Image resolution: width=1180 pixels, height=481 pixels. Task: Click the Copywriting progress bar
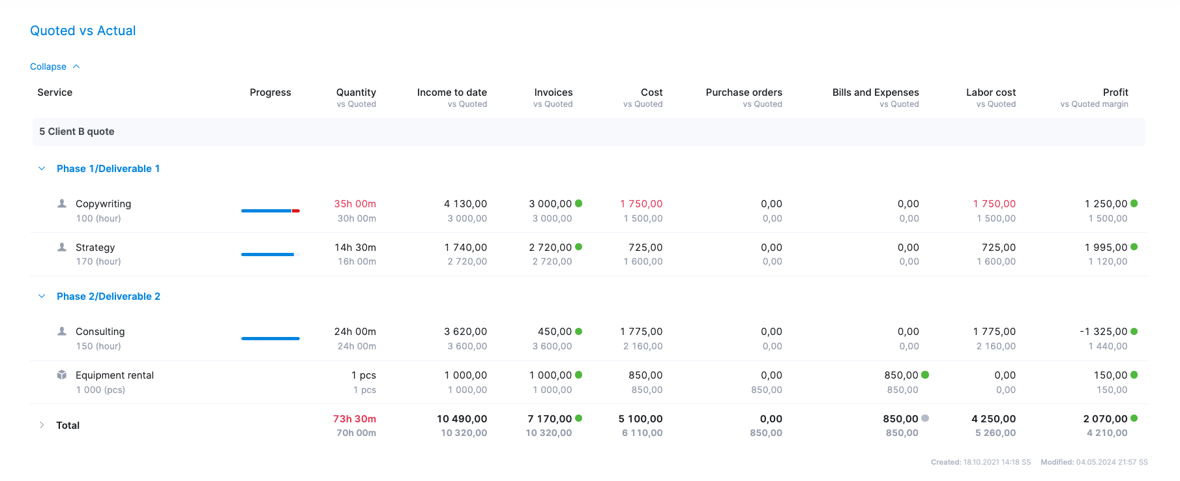[270, 211]
